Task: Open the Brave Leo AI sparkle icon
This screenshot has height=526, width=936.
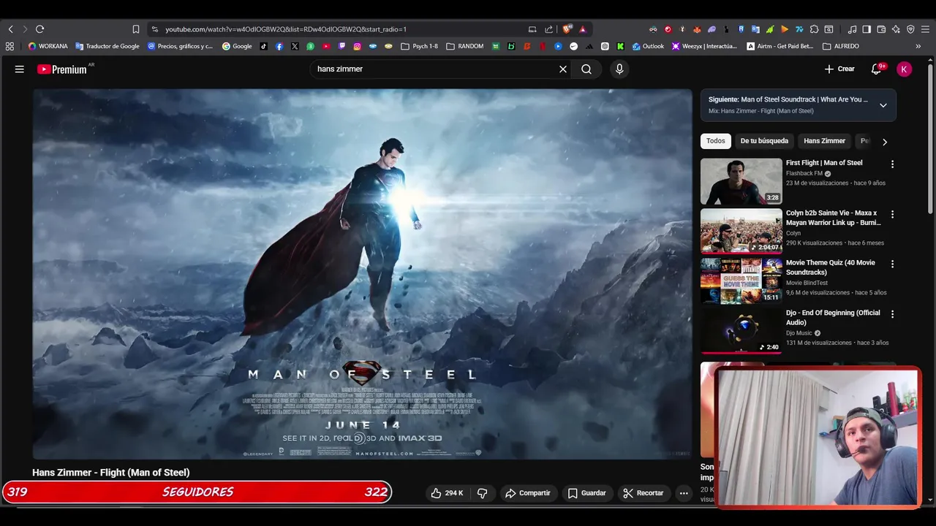Action: click(x=896, y=29)
